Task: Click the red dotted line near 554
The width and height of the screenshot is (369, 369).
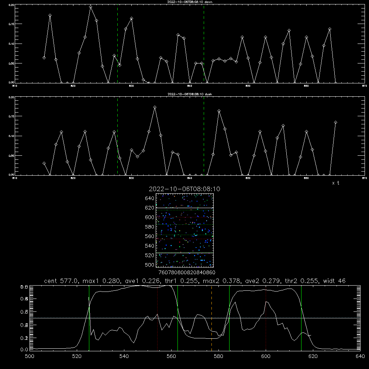Action: click(x=158, y=318)
